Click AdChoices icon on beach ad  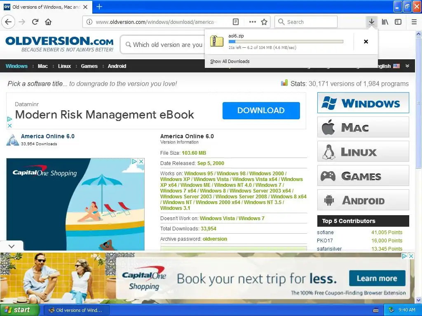pos(134,161)
